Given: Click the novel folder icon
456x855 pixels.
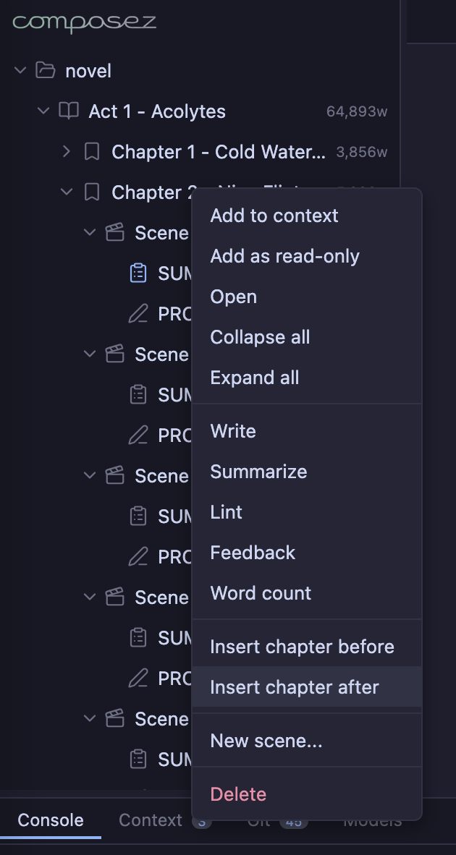Looking at the screenshot, I should (46, 71).
